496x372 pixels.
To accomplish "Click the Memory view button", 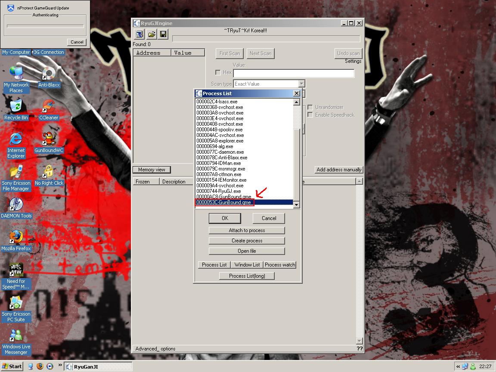I will [x=152, y=170].
